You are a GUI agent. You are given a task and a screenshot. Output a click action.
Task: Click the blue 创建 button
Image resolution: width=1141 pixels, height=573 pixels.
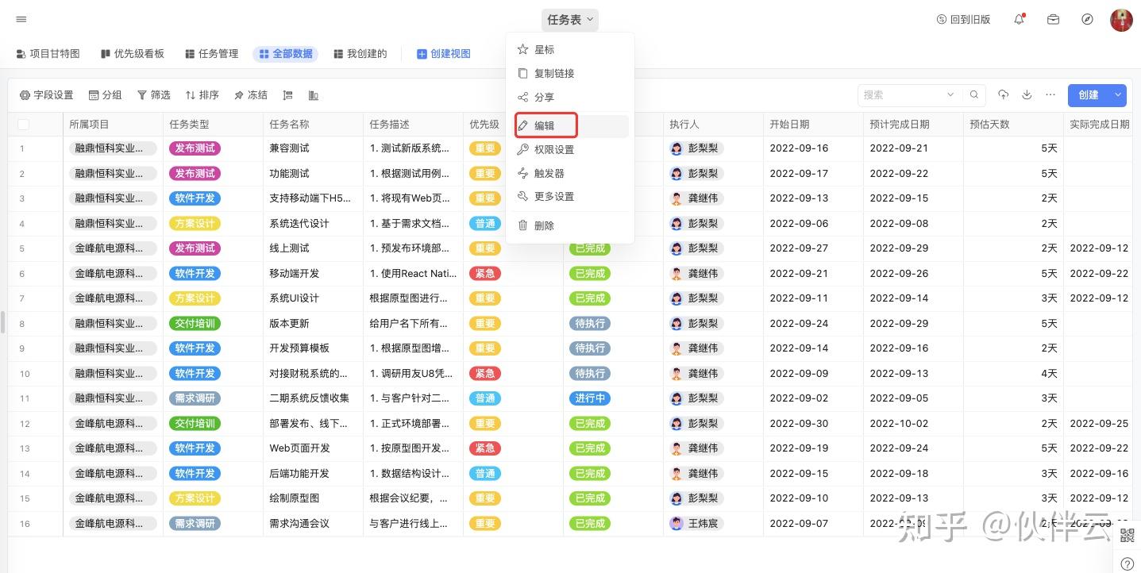(1089, 95)
